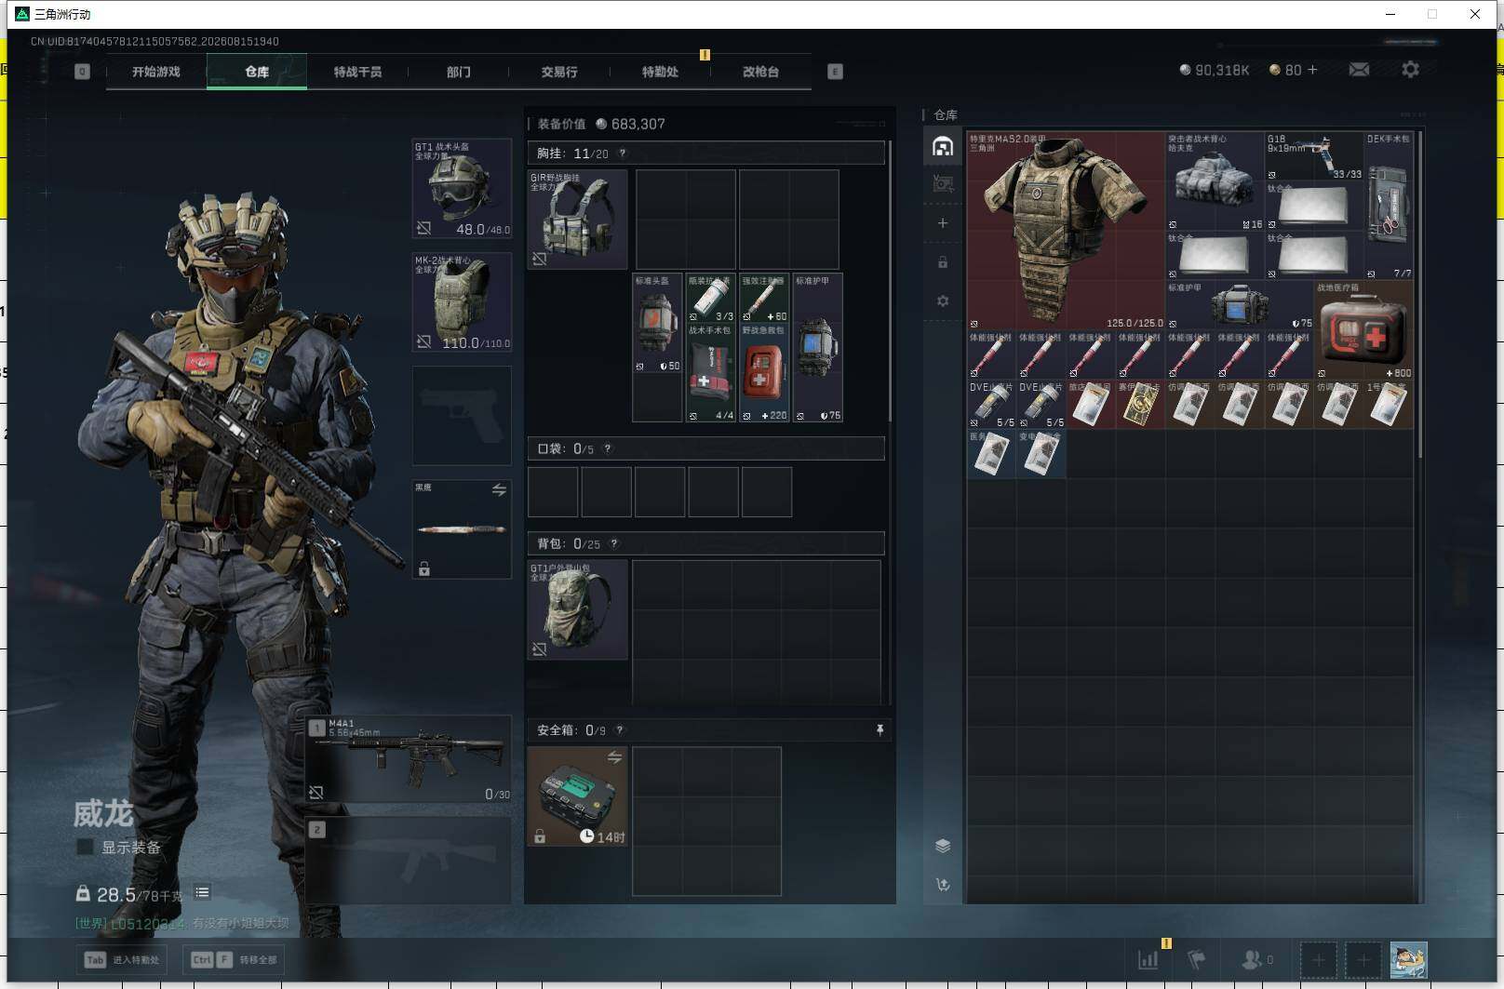Open the mail inbox icon
The height and width of the screenshot is (989, 1504).
click(1359, 70)
